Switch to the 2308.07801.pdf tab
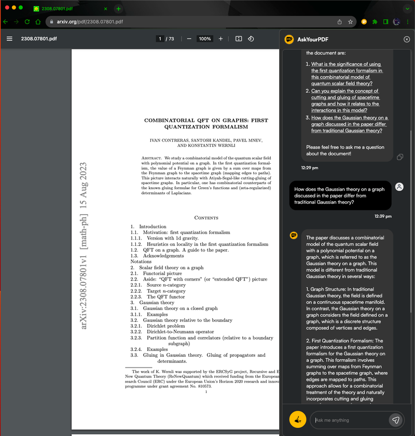 pyautogui.click(x=67, y=8)
